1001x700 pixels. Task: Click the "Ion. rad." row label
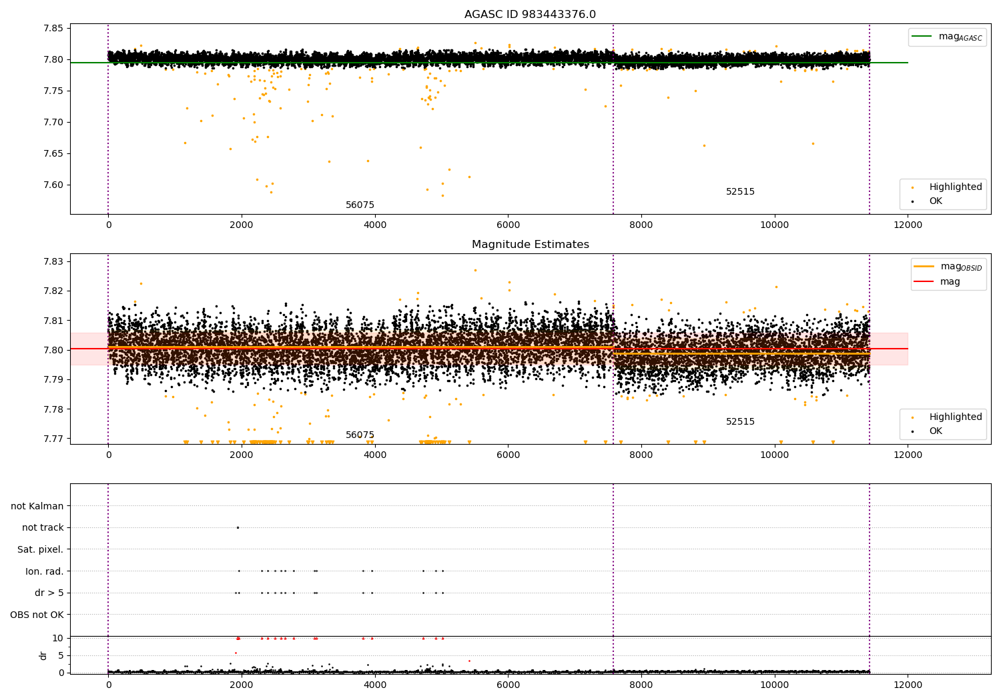pos(45,571)
